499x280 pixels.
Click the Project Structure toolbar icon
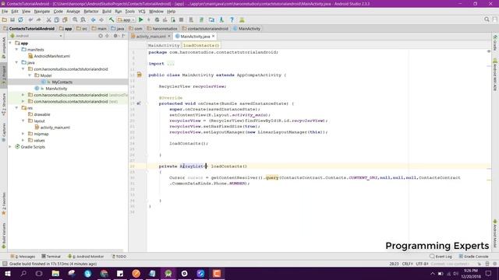211,19
